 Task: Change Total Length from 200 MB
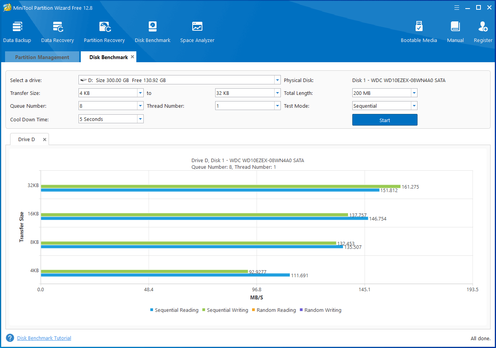coord(414,93)
